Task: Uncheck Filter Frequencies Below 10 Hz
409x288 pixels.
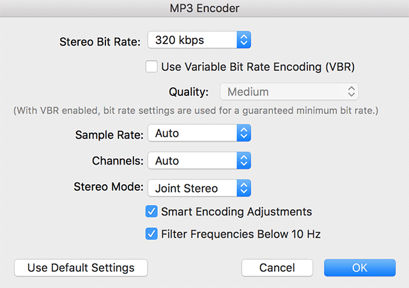Action: click(x=151, y=234)
